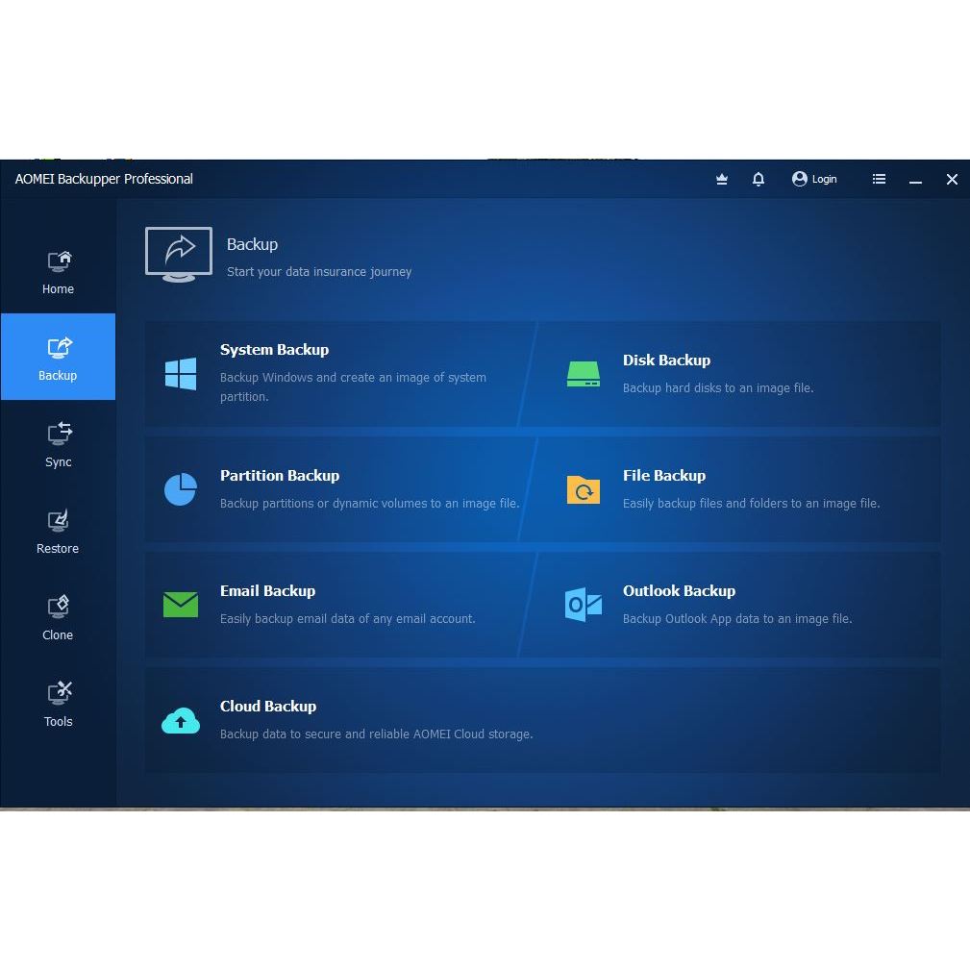Open the hamburger menu list icon
This screenshot has height=970, width=970.
coord(879,180)
